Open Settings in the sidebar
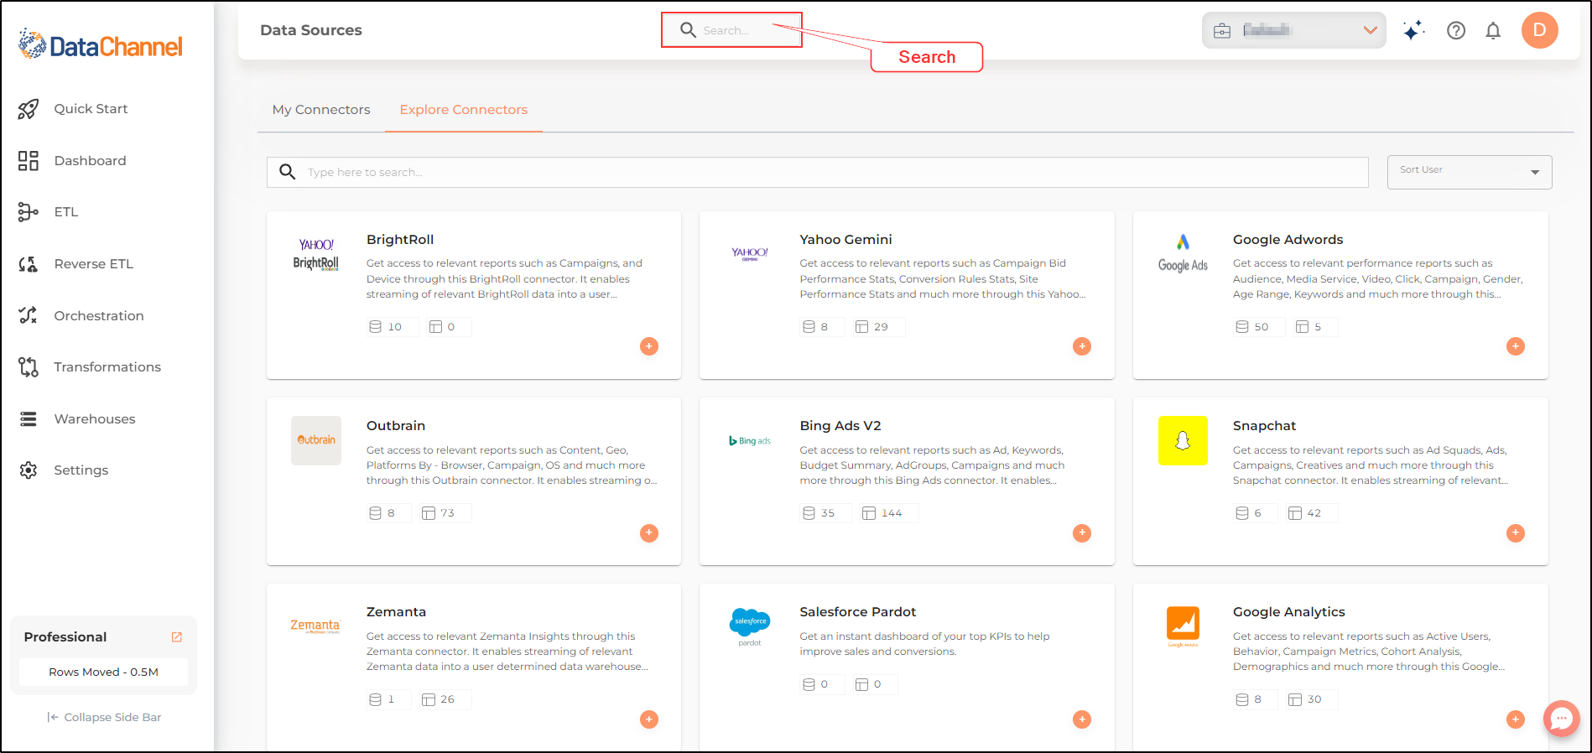Viewport: 1592px width, 753px height. point(64,470)
